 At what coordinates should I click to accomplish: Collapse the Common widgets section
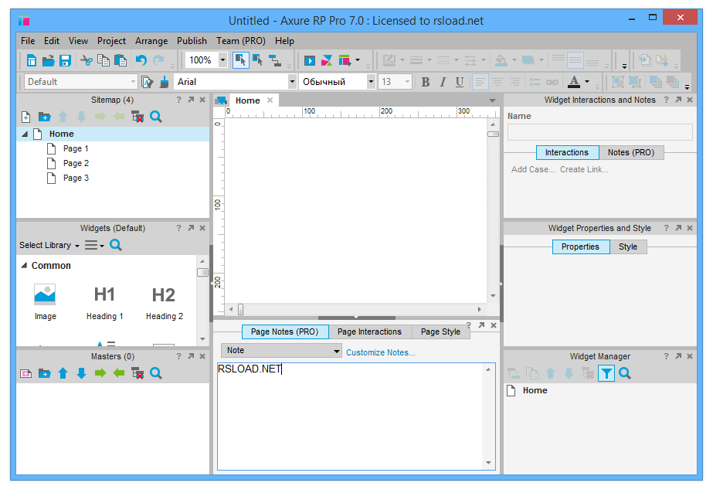24,265
